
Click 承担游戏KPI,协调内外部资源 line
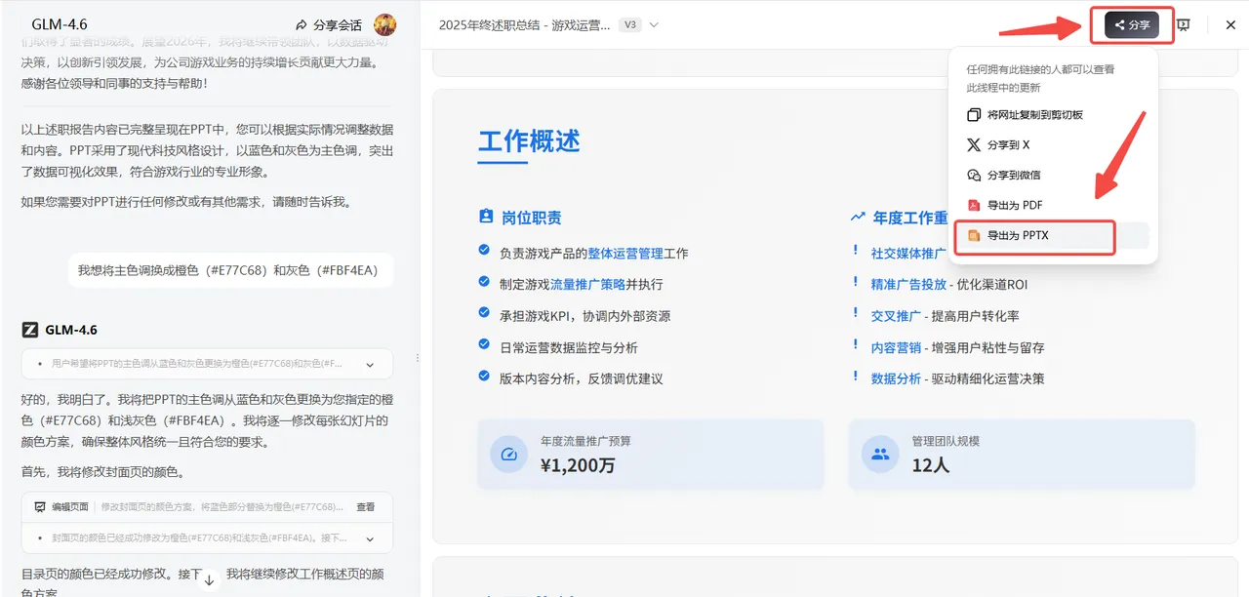click(584, 316)
